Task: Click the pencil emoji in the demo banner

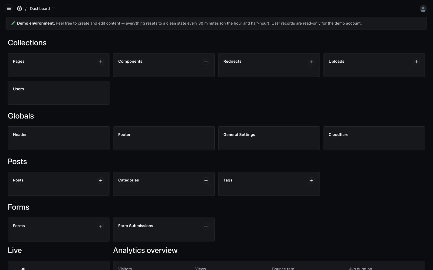Action: pos(13,23)
